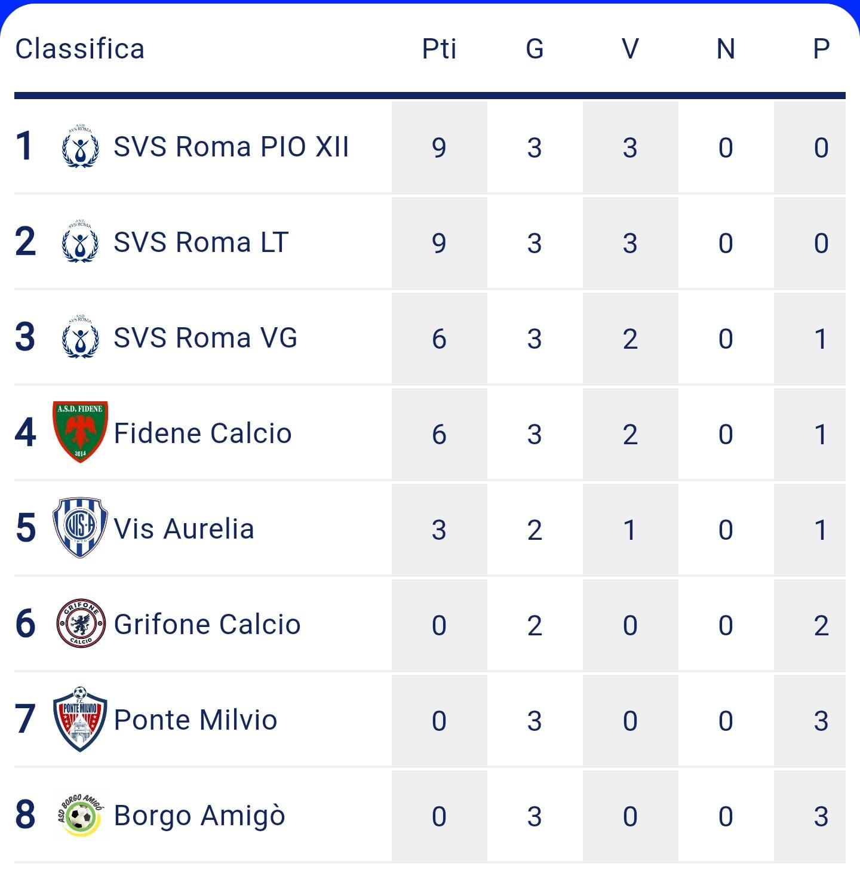
Task: Select the Vis Aurelia team name
Action: point(184,529)
